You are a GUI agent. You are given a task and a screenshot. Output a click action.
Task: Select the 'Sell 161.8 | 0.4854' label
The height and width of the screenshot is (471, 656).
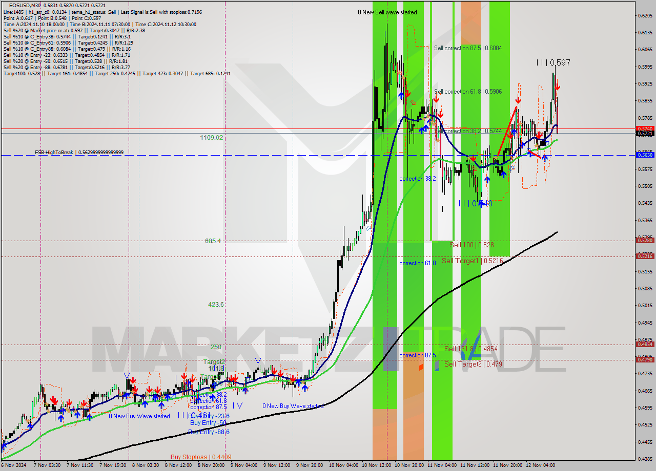tap(471, 349)
